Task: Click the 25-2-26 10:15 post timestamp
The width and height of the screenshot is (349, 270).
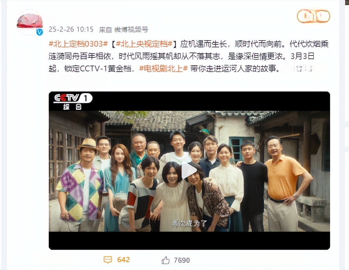Action: (x=71, y=30)
